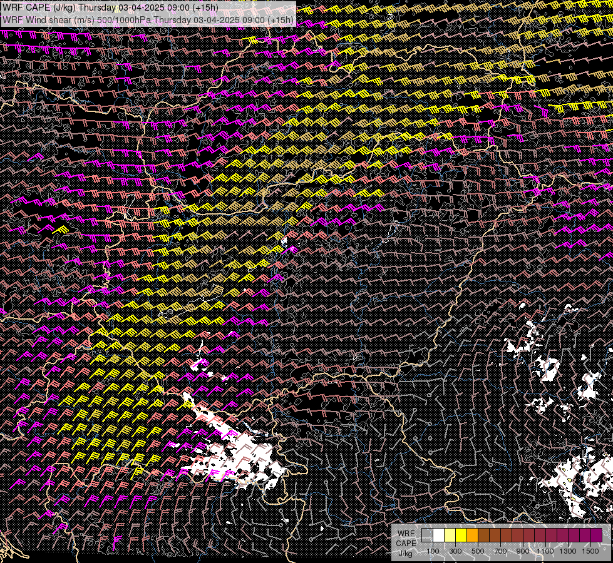Click the purple last legend swatch

[x=597, y=535]
